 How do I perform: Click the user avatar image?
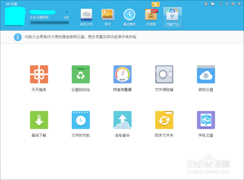(x=15, y=16)
